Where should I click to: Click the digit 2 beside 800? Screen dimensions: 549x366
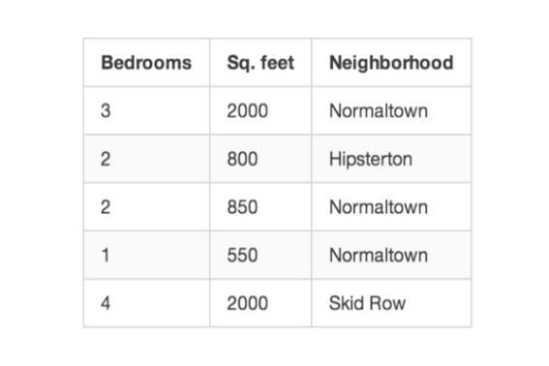pyautogui.click(x=106, y=159)
